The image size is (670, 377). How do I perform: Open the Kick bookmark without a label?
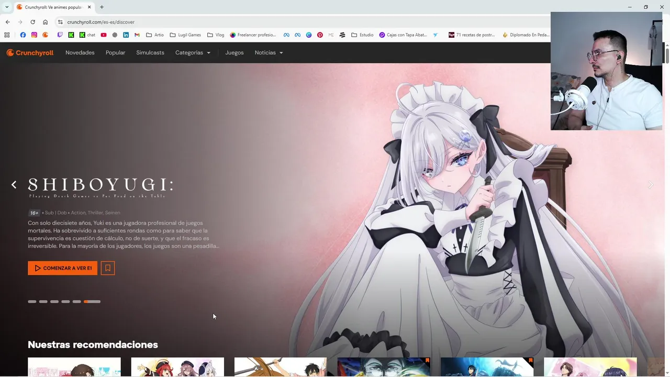[71, 35]
